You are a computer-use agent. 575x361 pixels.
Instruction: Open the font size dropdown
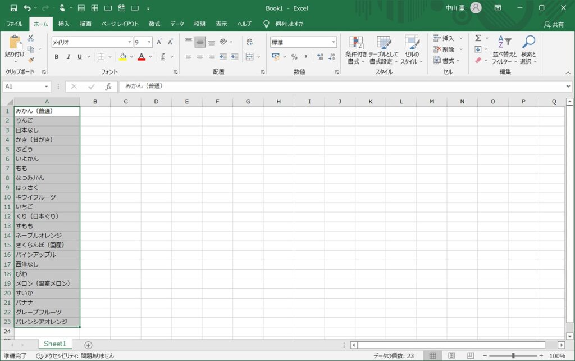point(149,42)
